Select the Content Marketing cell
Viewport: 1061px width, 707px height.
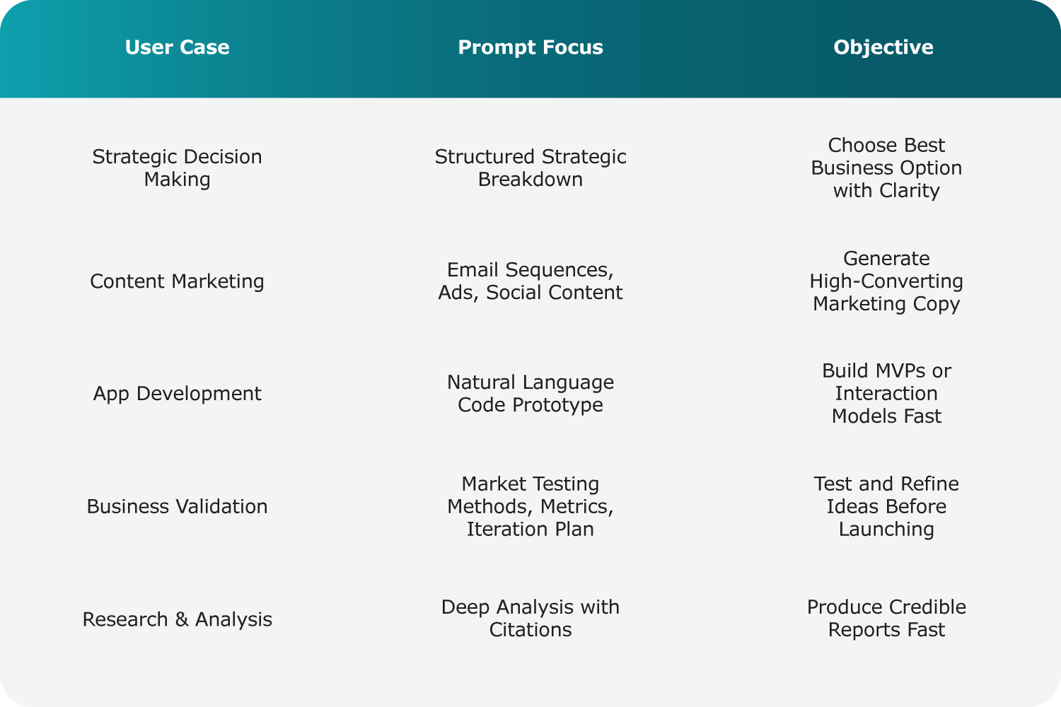(x=177, y=281)
